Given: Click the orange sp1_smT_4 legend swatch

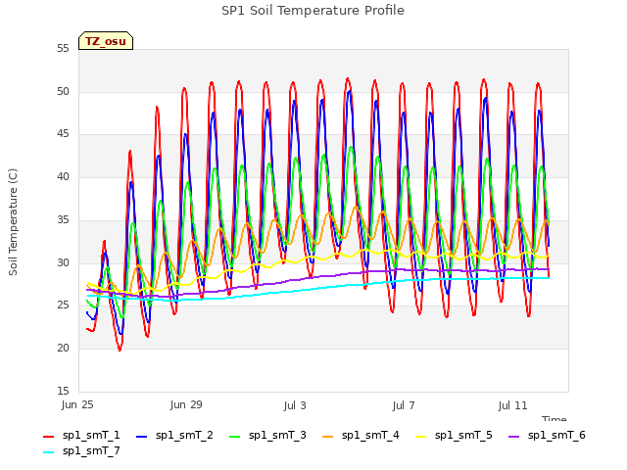Looking at the screenshot, I should click(x=327, y=437).
